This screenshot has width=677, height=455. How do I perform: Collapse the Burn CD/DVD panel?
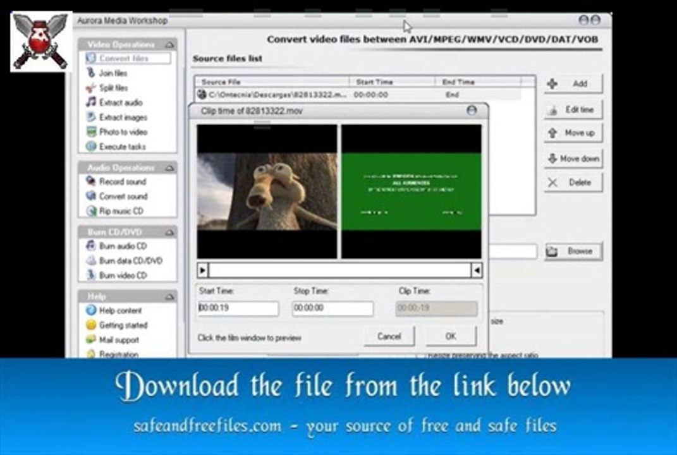tap(169, 233)
